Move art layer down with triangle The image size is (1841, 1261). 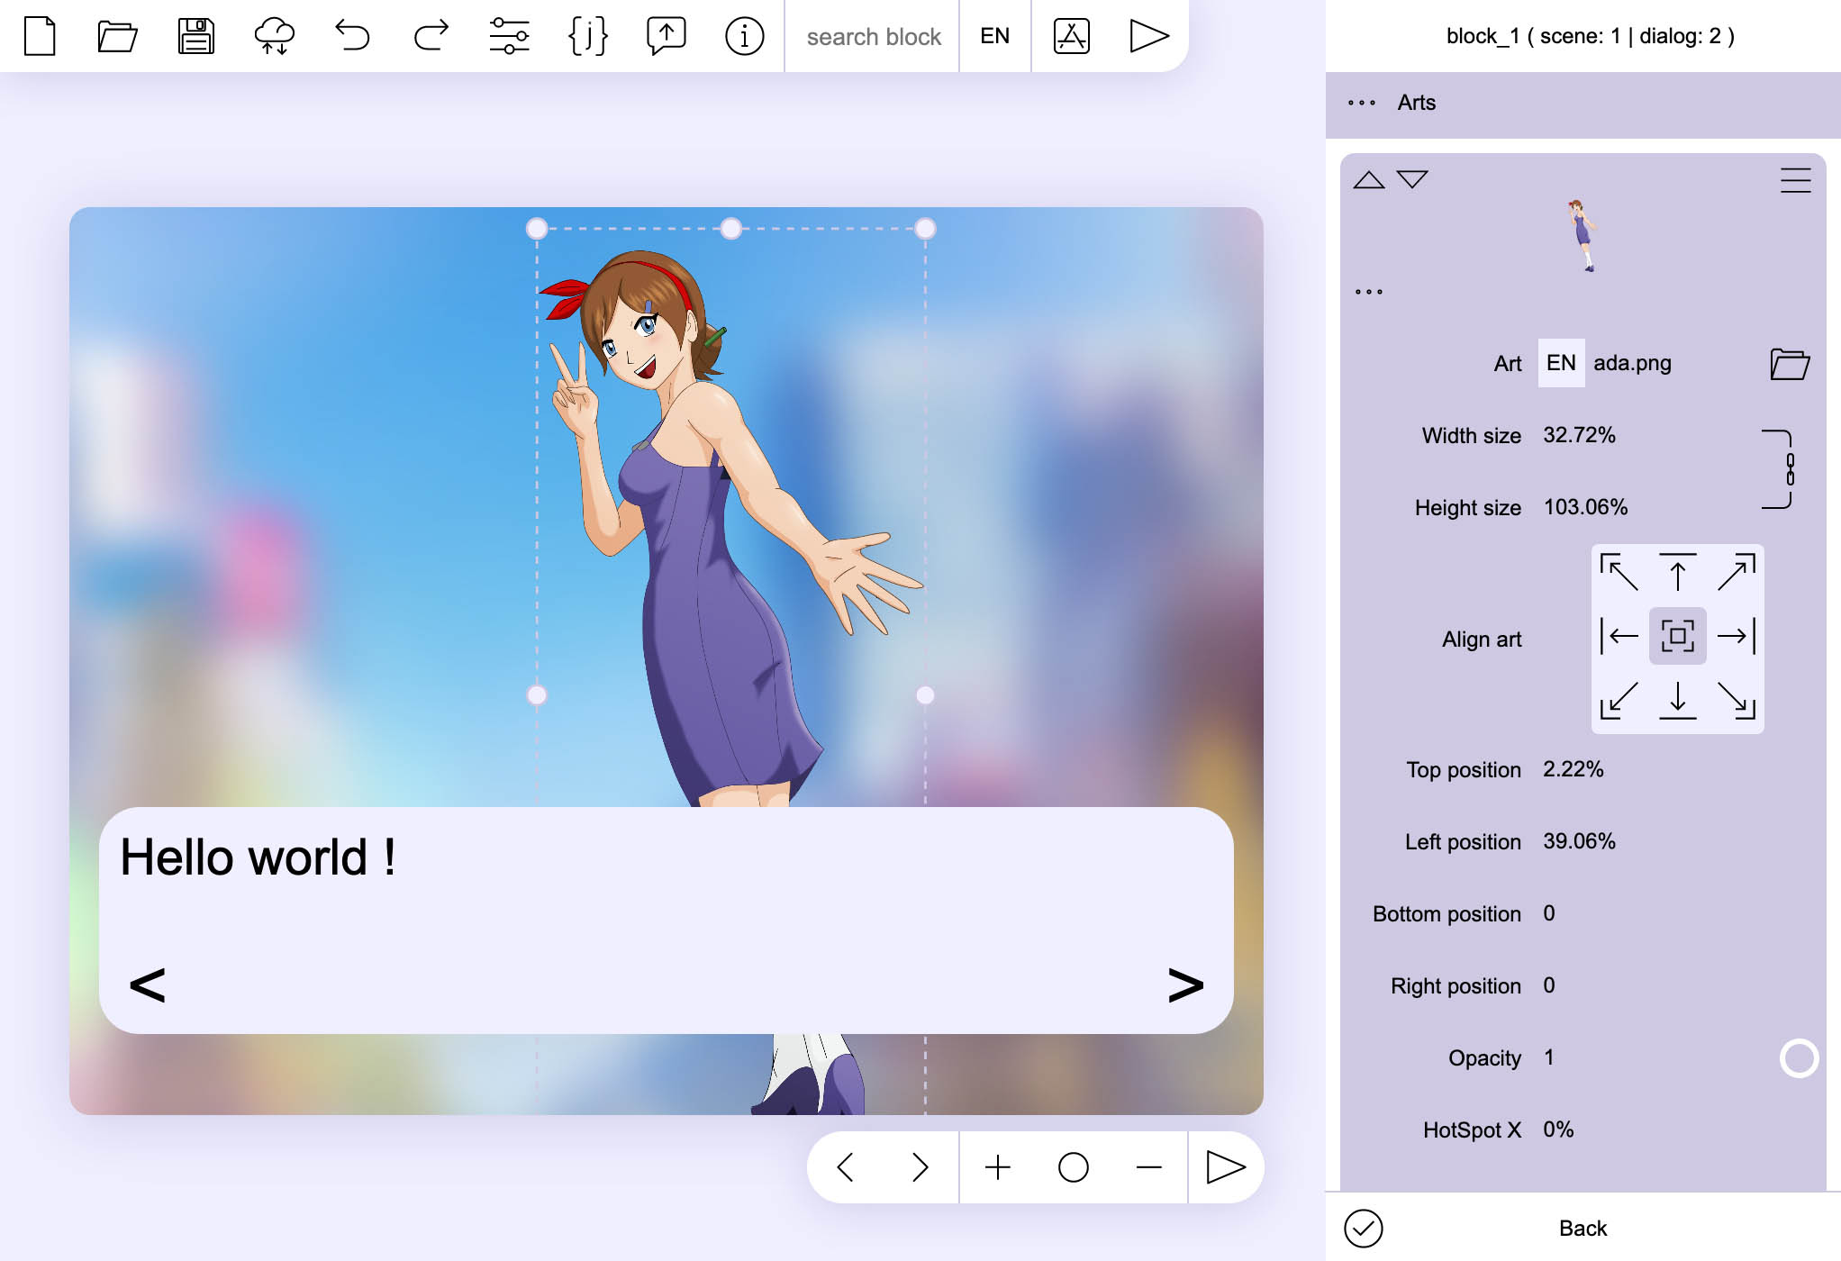click(x=1412, y=179)
